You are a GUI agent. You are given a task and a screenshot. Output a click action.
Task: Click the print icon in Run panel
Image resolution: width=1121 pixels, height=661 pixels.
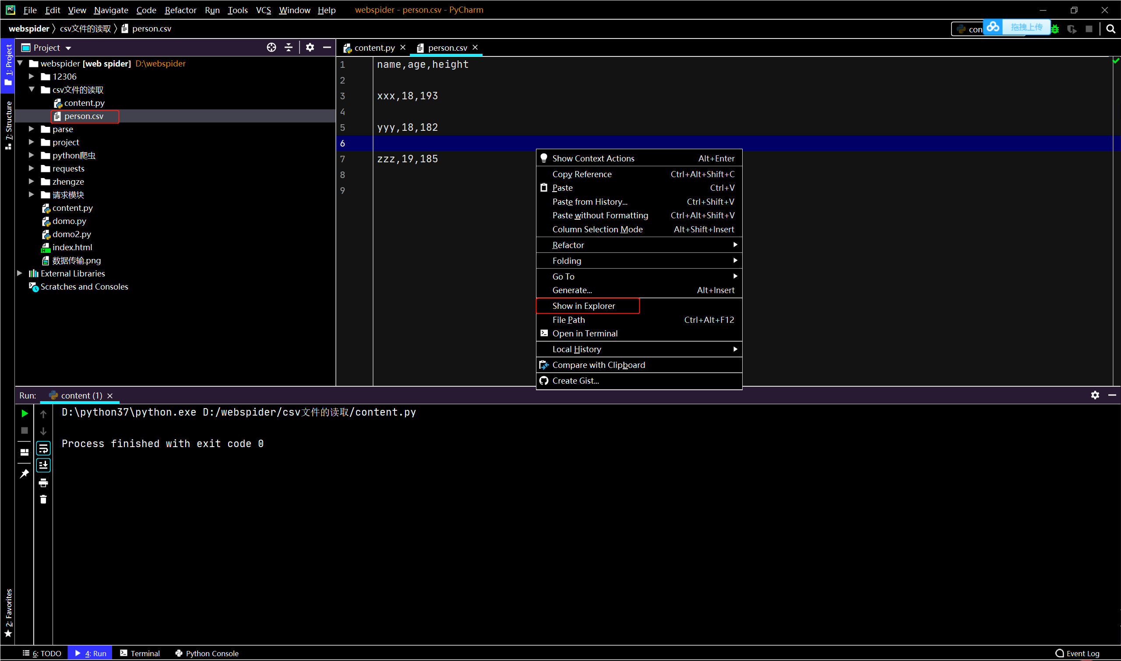[43, 483]
